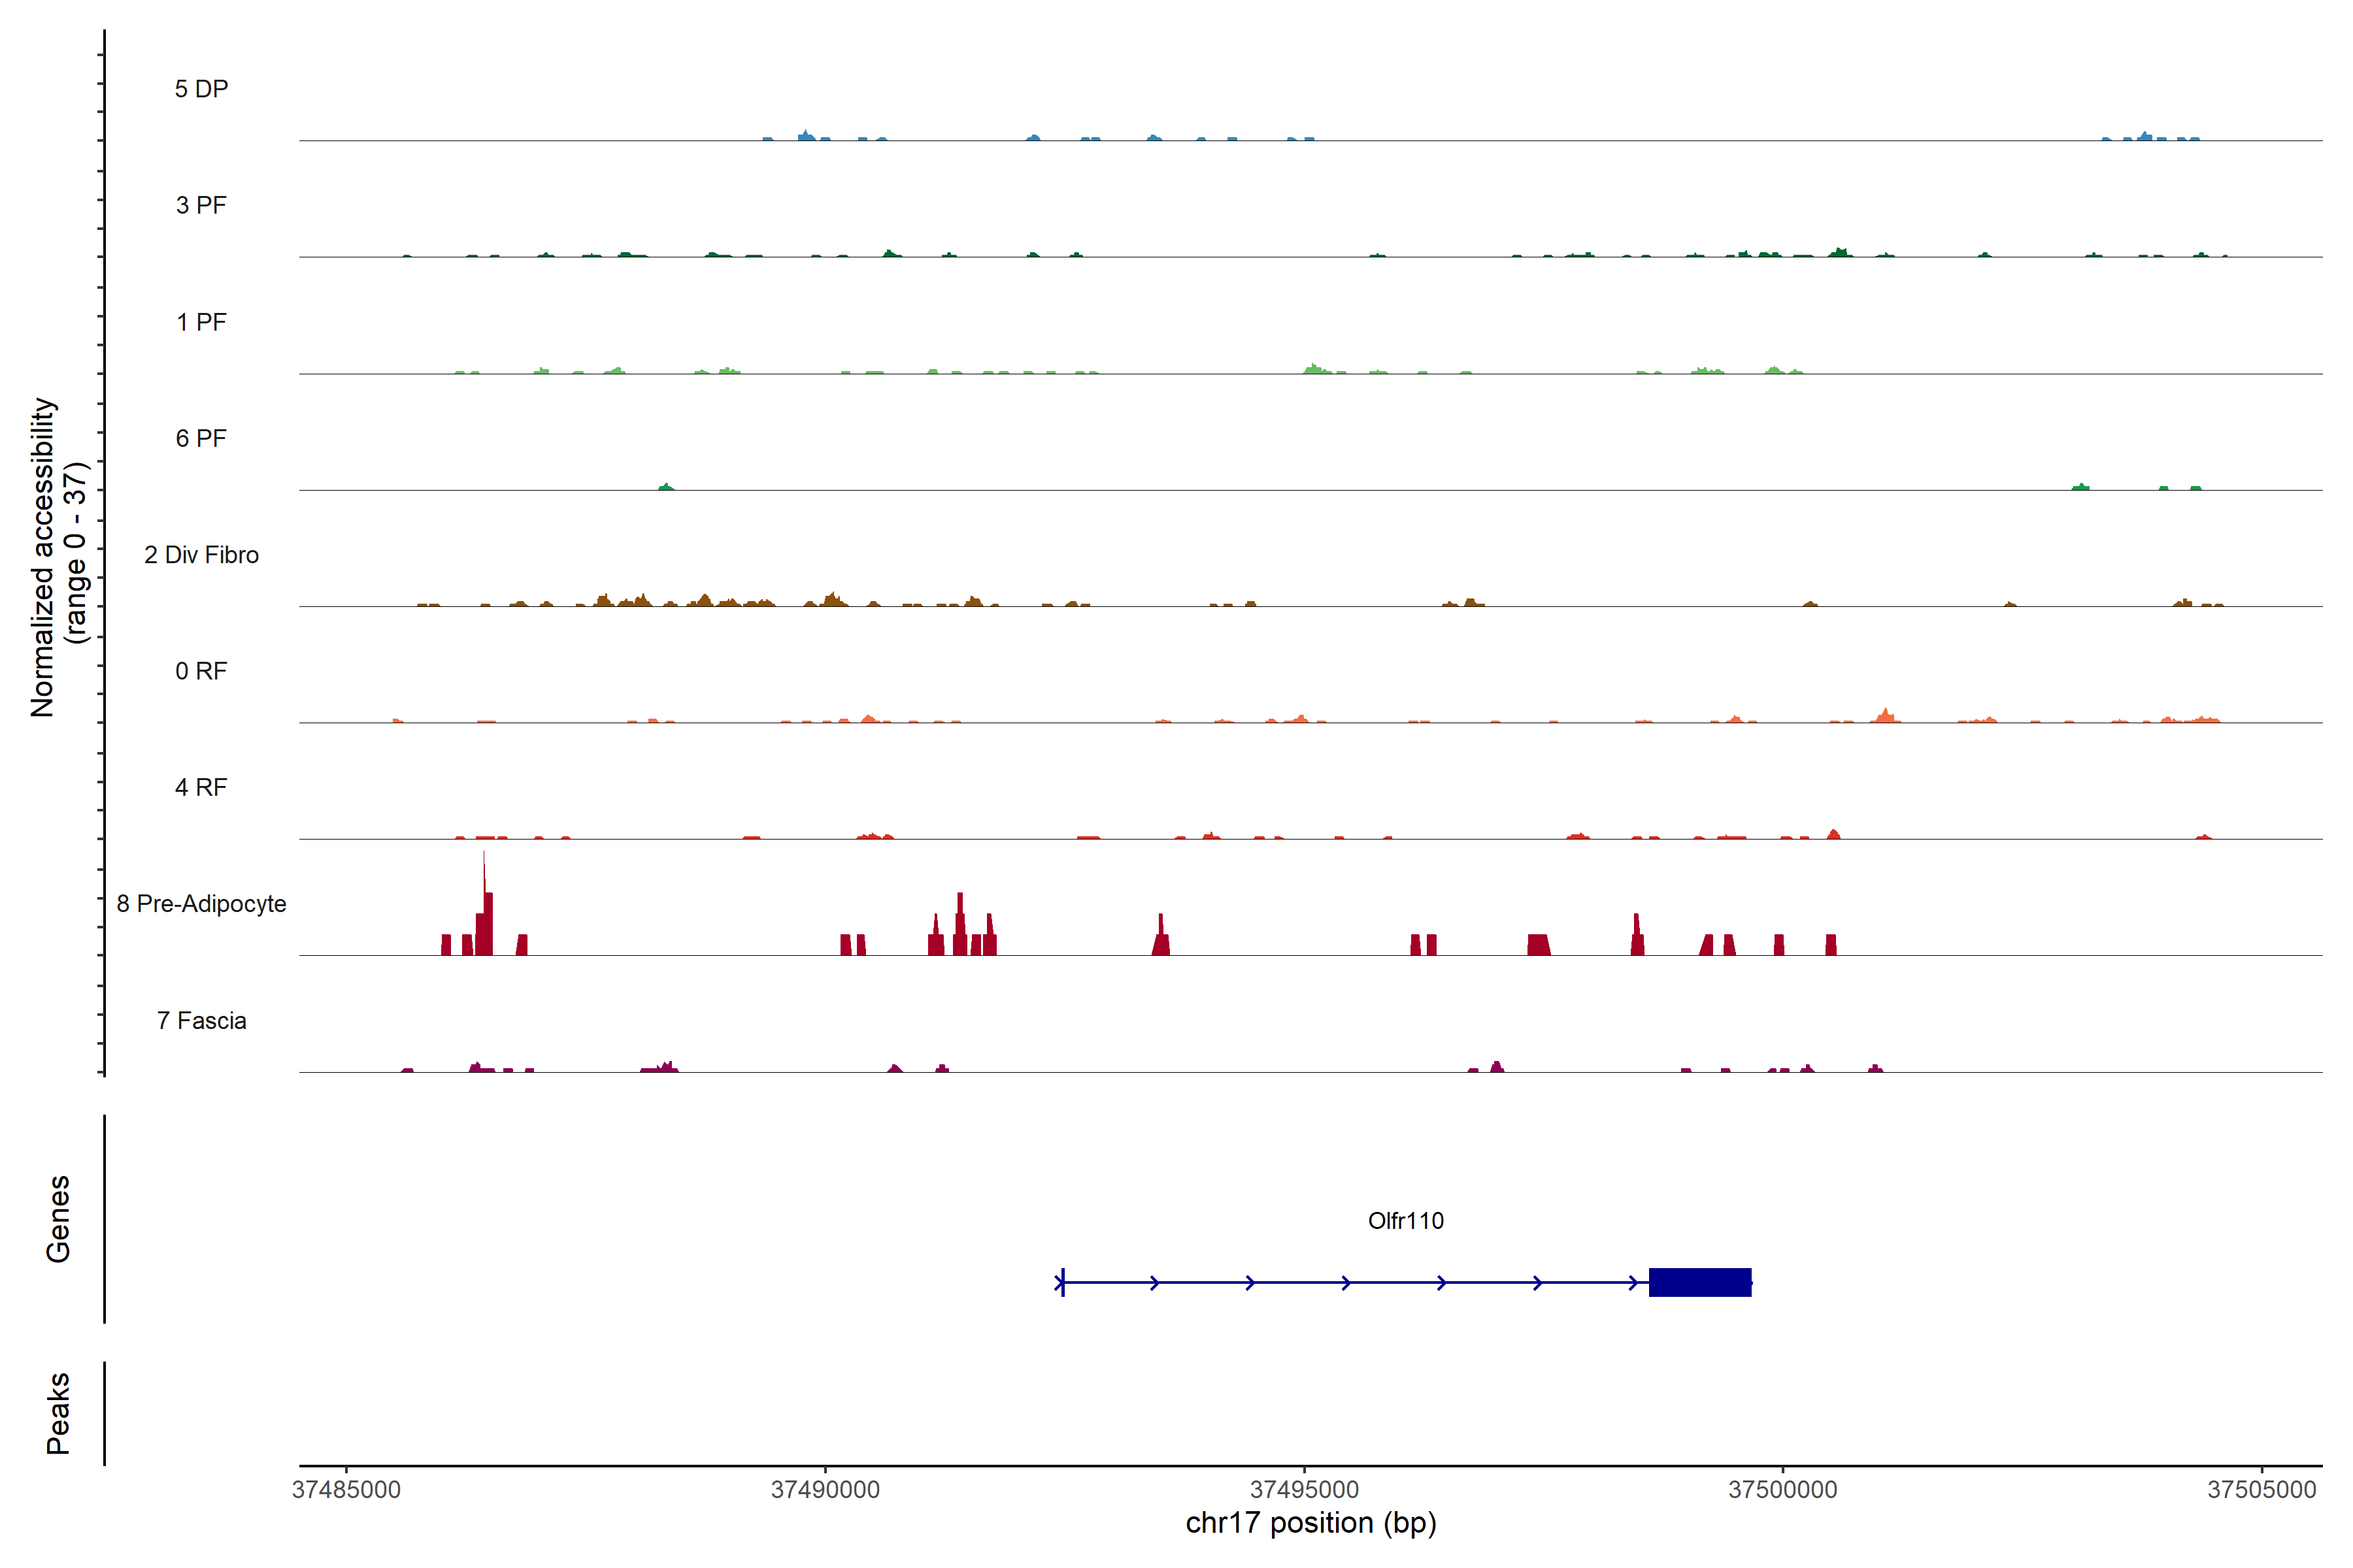The width and height of the screenshot is (2353, 1568).
Task: Click the tallest Pre-Adipocyte accessibility peak
Action: 484,910
